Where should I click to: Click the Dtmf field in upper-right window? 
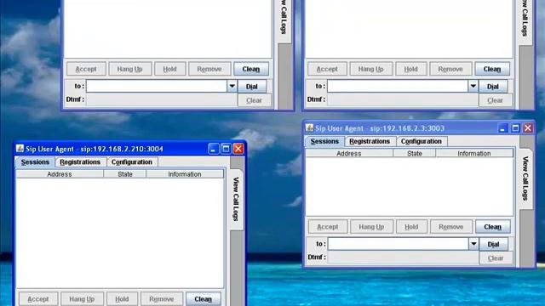point(403,100)
